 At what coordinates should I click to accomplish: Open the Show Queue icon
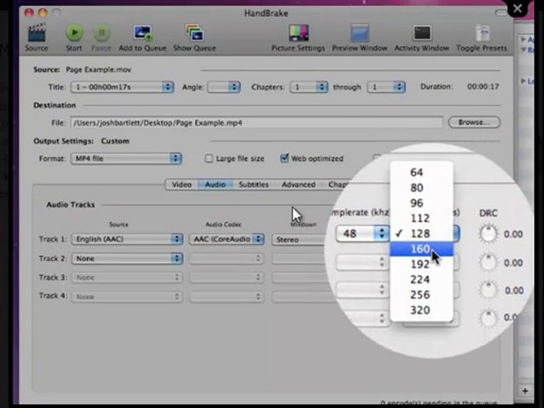pyautogui.click(x=194, y=33)
